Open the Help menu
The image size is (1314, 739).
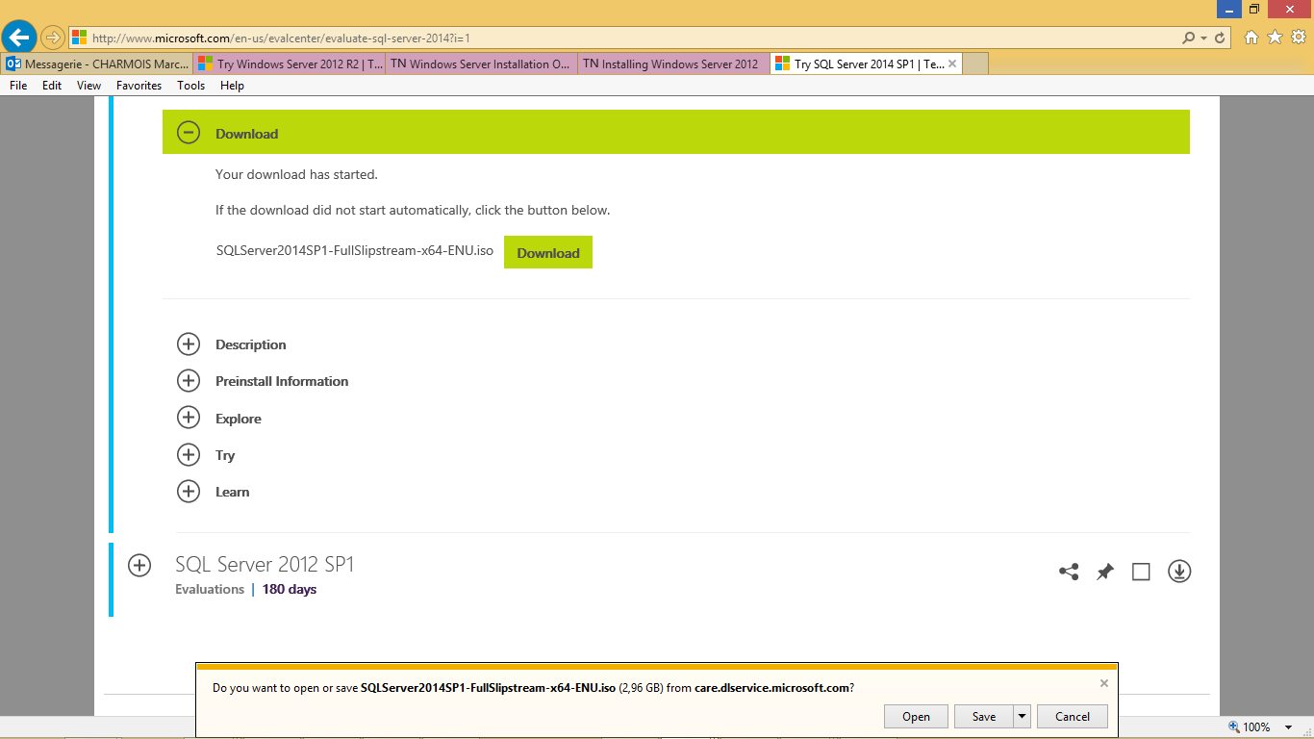pos(232,86)
